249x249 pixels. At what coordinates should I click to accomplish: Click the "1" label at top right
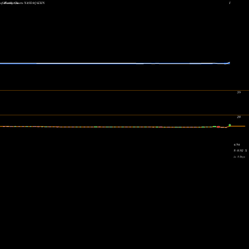pos(230,3)
